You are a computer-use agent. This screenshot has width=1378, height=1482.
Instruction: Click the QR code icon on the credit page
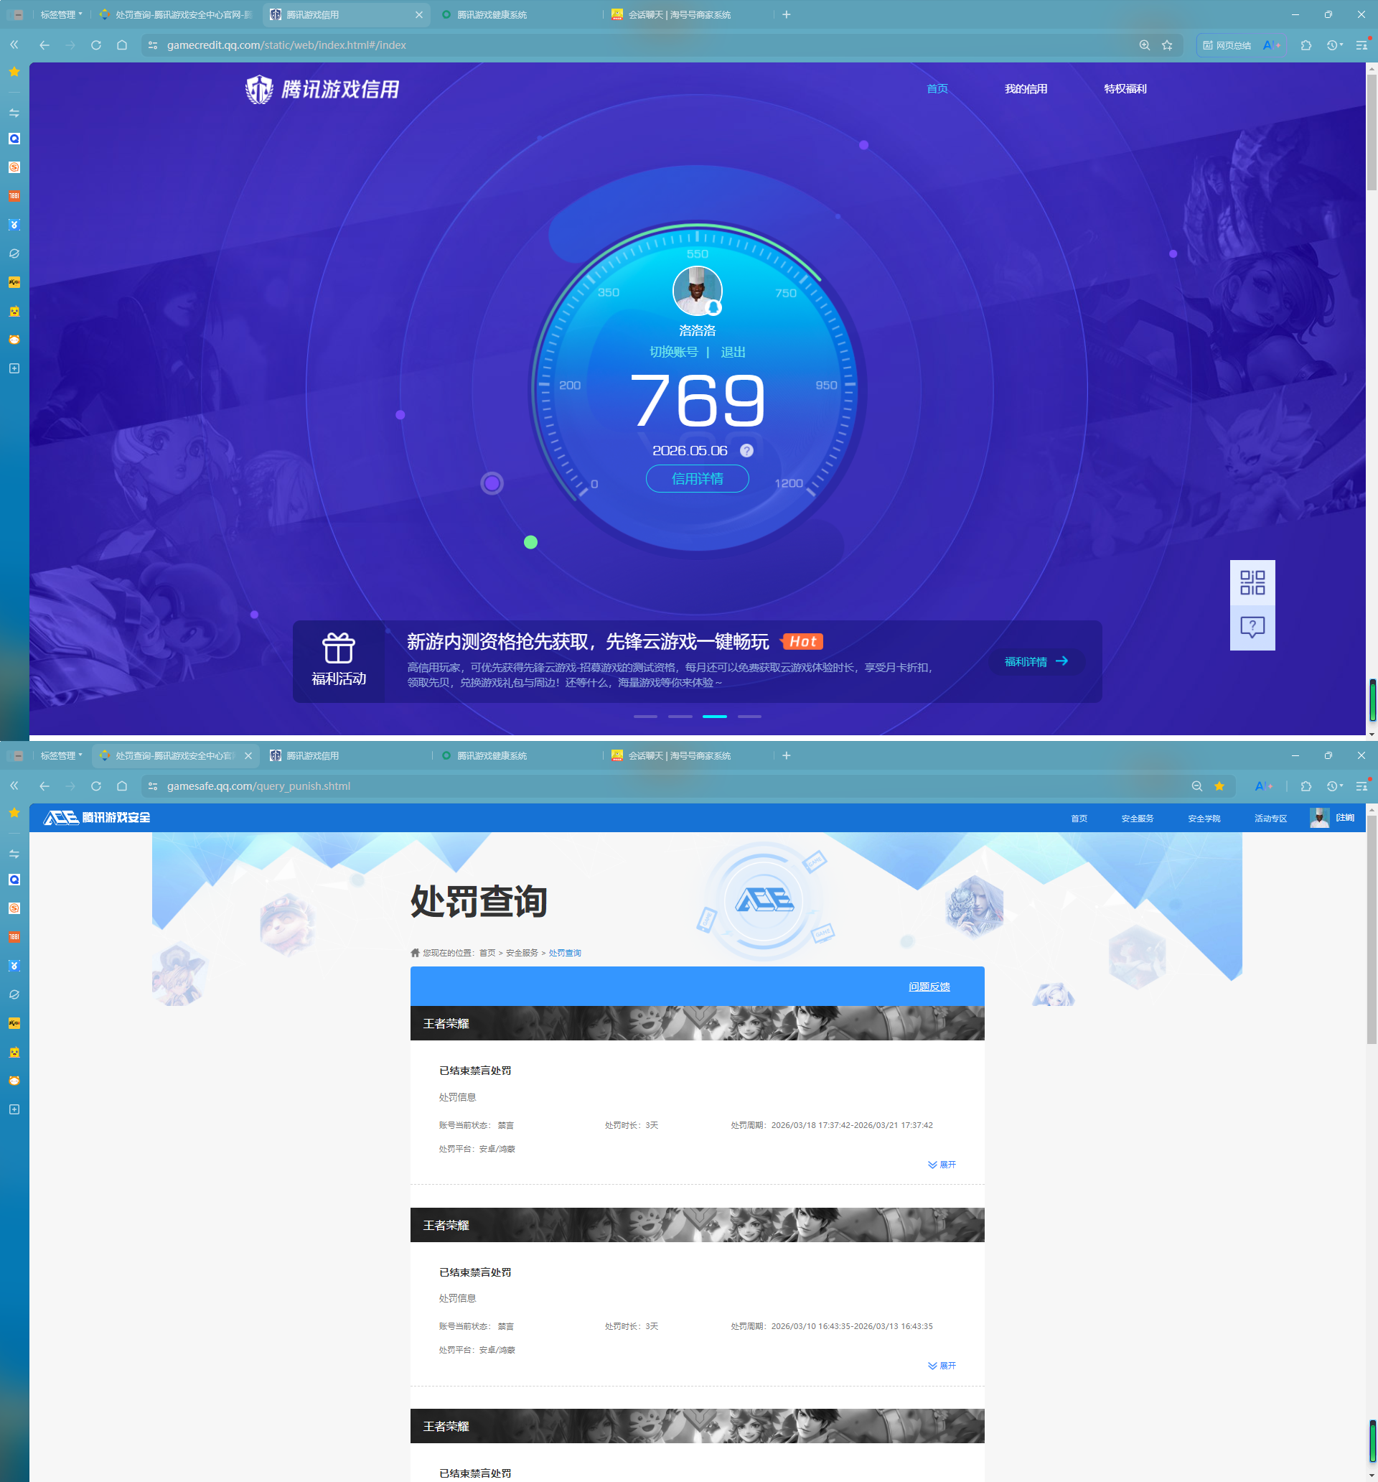(x=1252, y=583)
